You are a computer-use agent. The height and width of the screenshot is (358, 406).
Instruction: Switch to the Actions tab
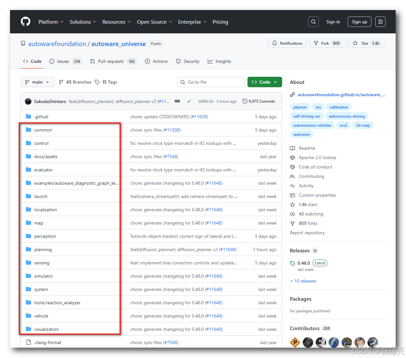click(156, 61)
